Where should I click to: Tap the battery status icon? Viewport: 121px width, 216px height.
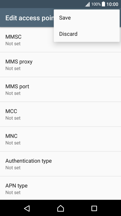pos(103,4)
